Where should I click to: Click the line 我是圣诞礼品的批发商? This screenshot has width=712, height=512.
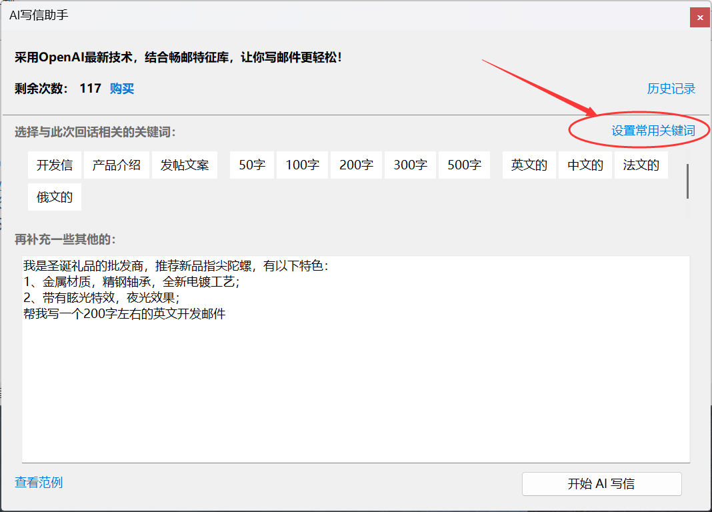coord(176,265)
